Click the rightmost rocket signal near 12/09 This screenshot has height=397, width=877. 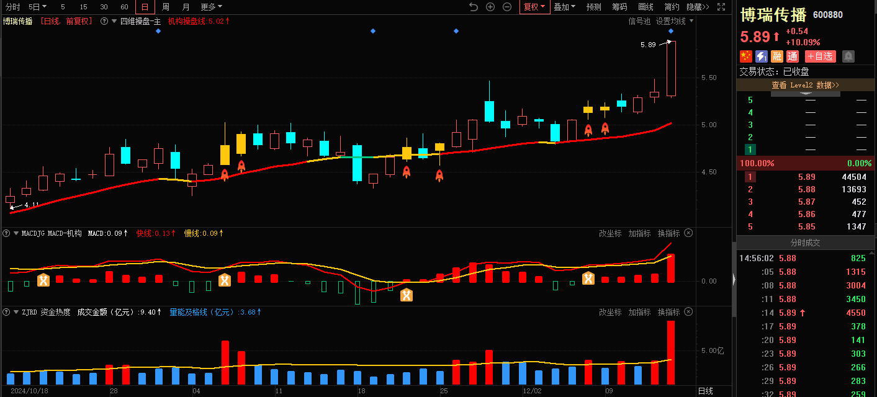pos(605,128)
